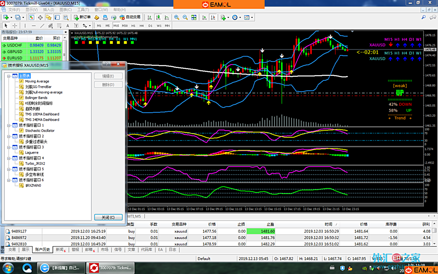The width and height of the screenshot is (438, 274).
Task: Switch to M5 timeframe
Action: (108, 26)
